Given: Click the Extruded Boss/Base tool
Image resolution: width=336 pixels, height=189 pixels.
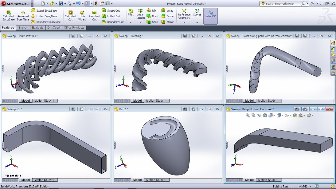Looking at the screenshot, I should 8,16.
